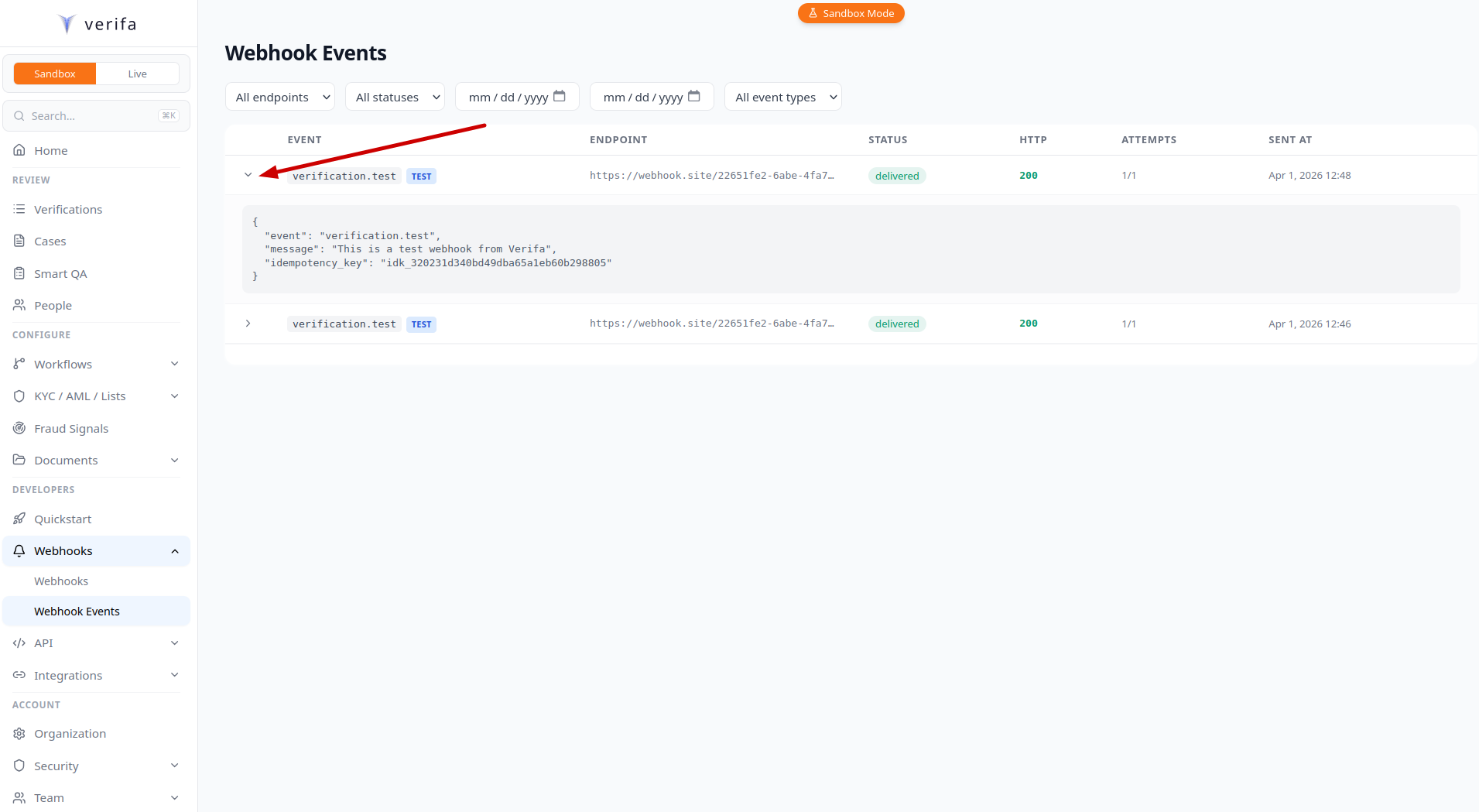
Task: Select the Fraud Signals icon
Action: pos(19,428)
